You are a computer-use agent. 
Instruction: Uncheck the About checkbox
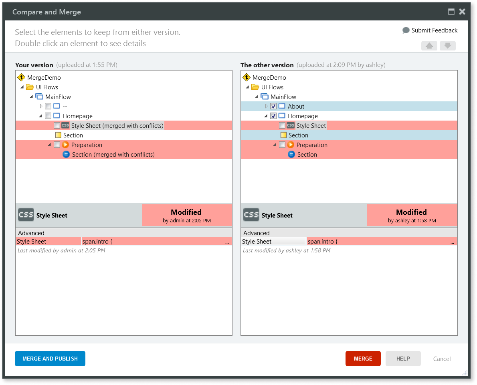273,106
